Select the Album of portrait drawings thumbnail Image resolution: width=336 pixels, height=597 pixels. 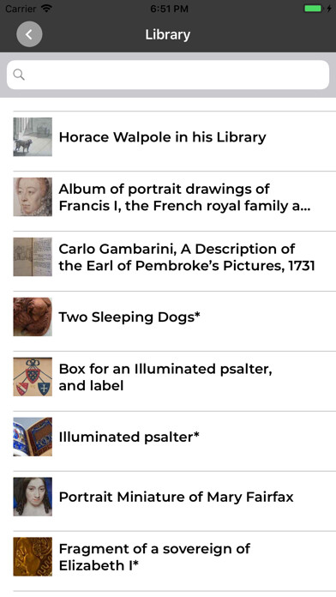coord(33,196)
